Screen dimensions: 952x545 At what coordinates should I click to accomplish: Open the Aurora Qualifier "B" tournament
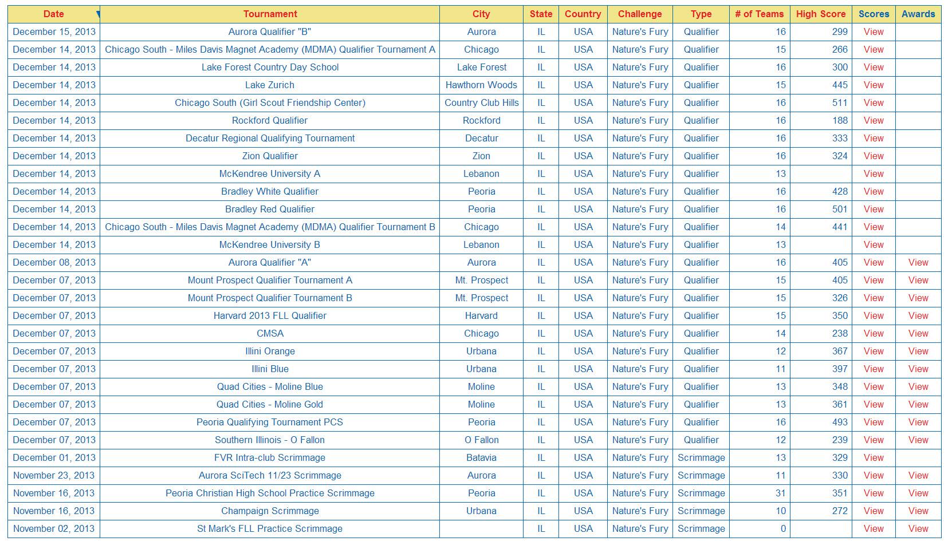click(270, 32)
